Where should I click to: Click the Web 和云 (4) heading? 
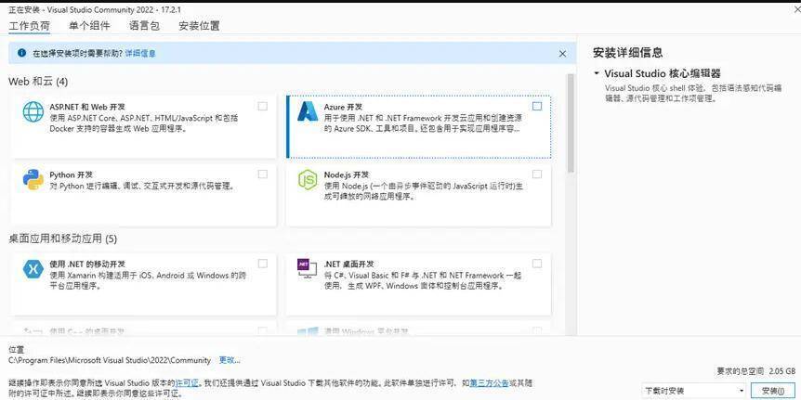click(38, 82)
